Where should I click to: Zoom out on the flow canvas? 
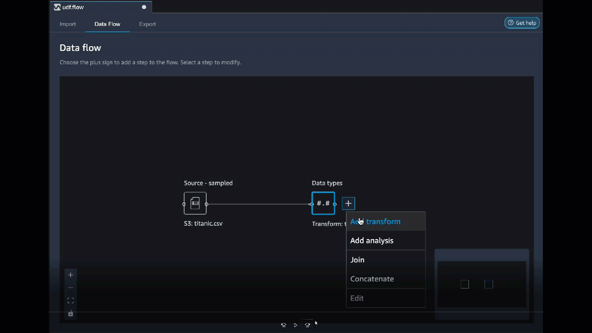pyautogui.click(x=70, y=288)
